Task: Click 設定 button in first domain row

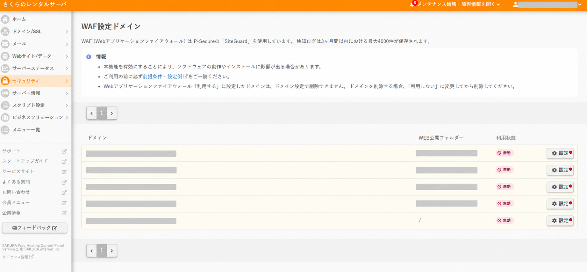Action: (560, 153)
